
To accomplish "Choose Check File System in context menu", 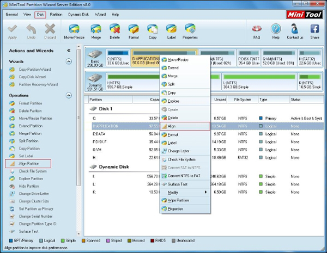I will click(x=185, y=159).
